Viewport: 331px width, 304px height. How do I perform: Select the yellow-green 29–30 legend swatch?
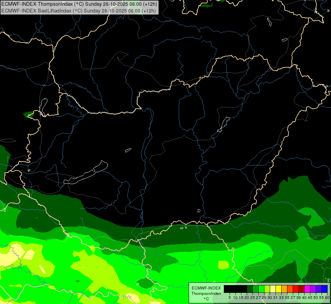point(267,289)
